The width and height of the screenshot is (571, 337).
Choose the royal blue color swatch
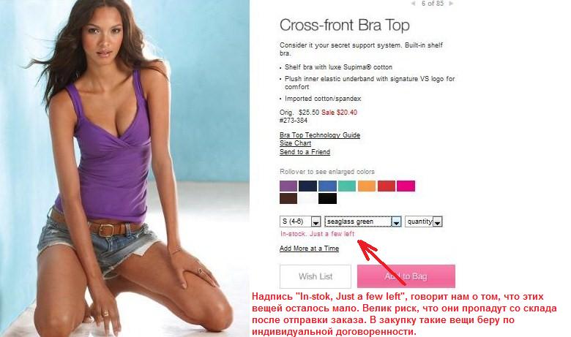coord(327,186)
